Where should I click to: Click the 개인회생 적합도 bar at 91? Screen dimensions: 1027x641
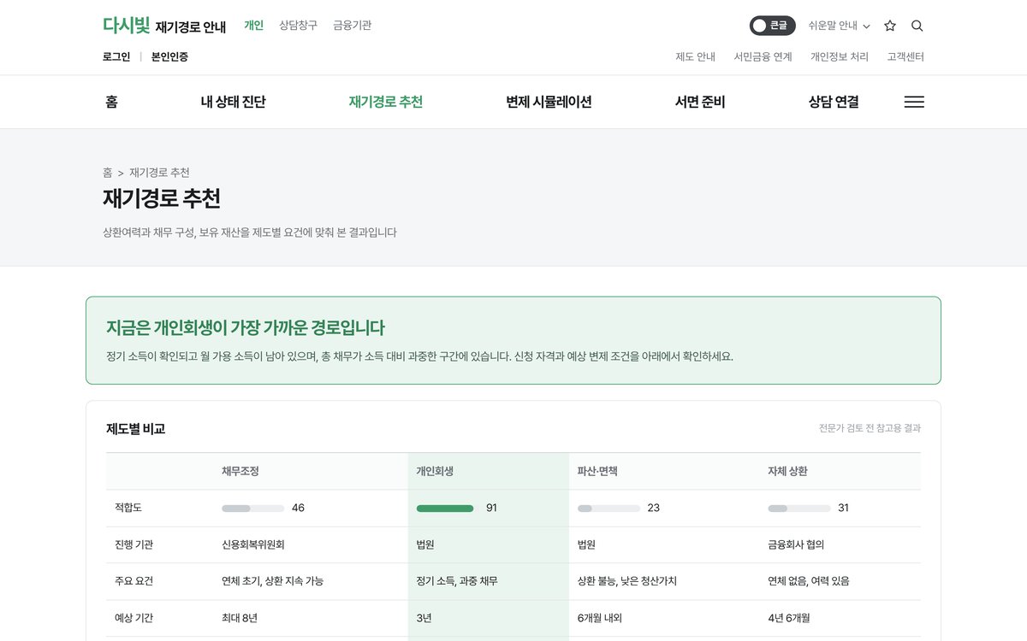click(x=448, y=508)
